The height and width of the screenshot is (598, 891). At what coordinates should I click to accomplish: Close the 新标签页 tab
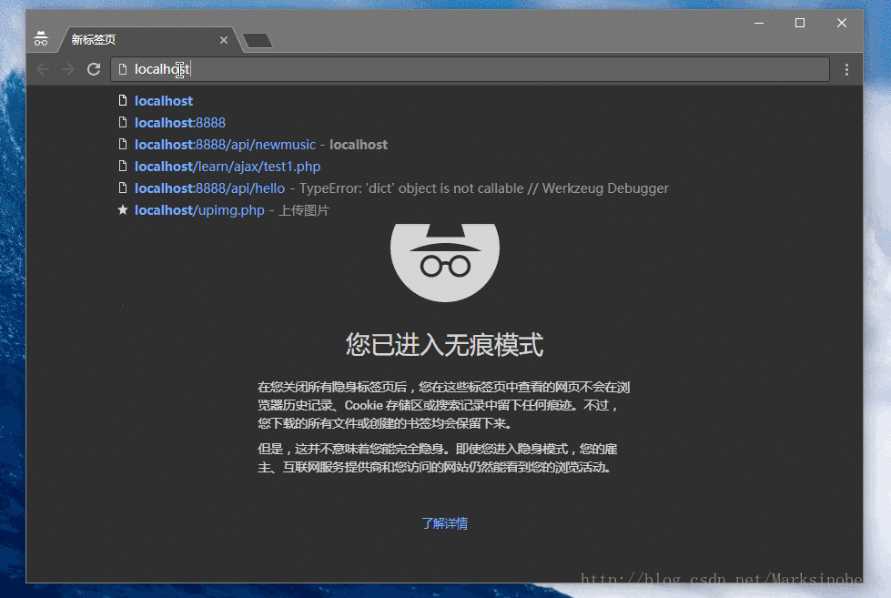coord(224,40)
